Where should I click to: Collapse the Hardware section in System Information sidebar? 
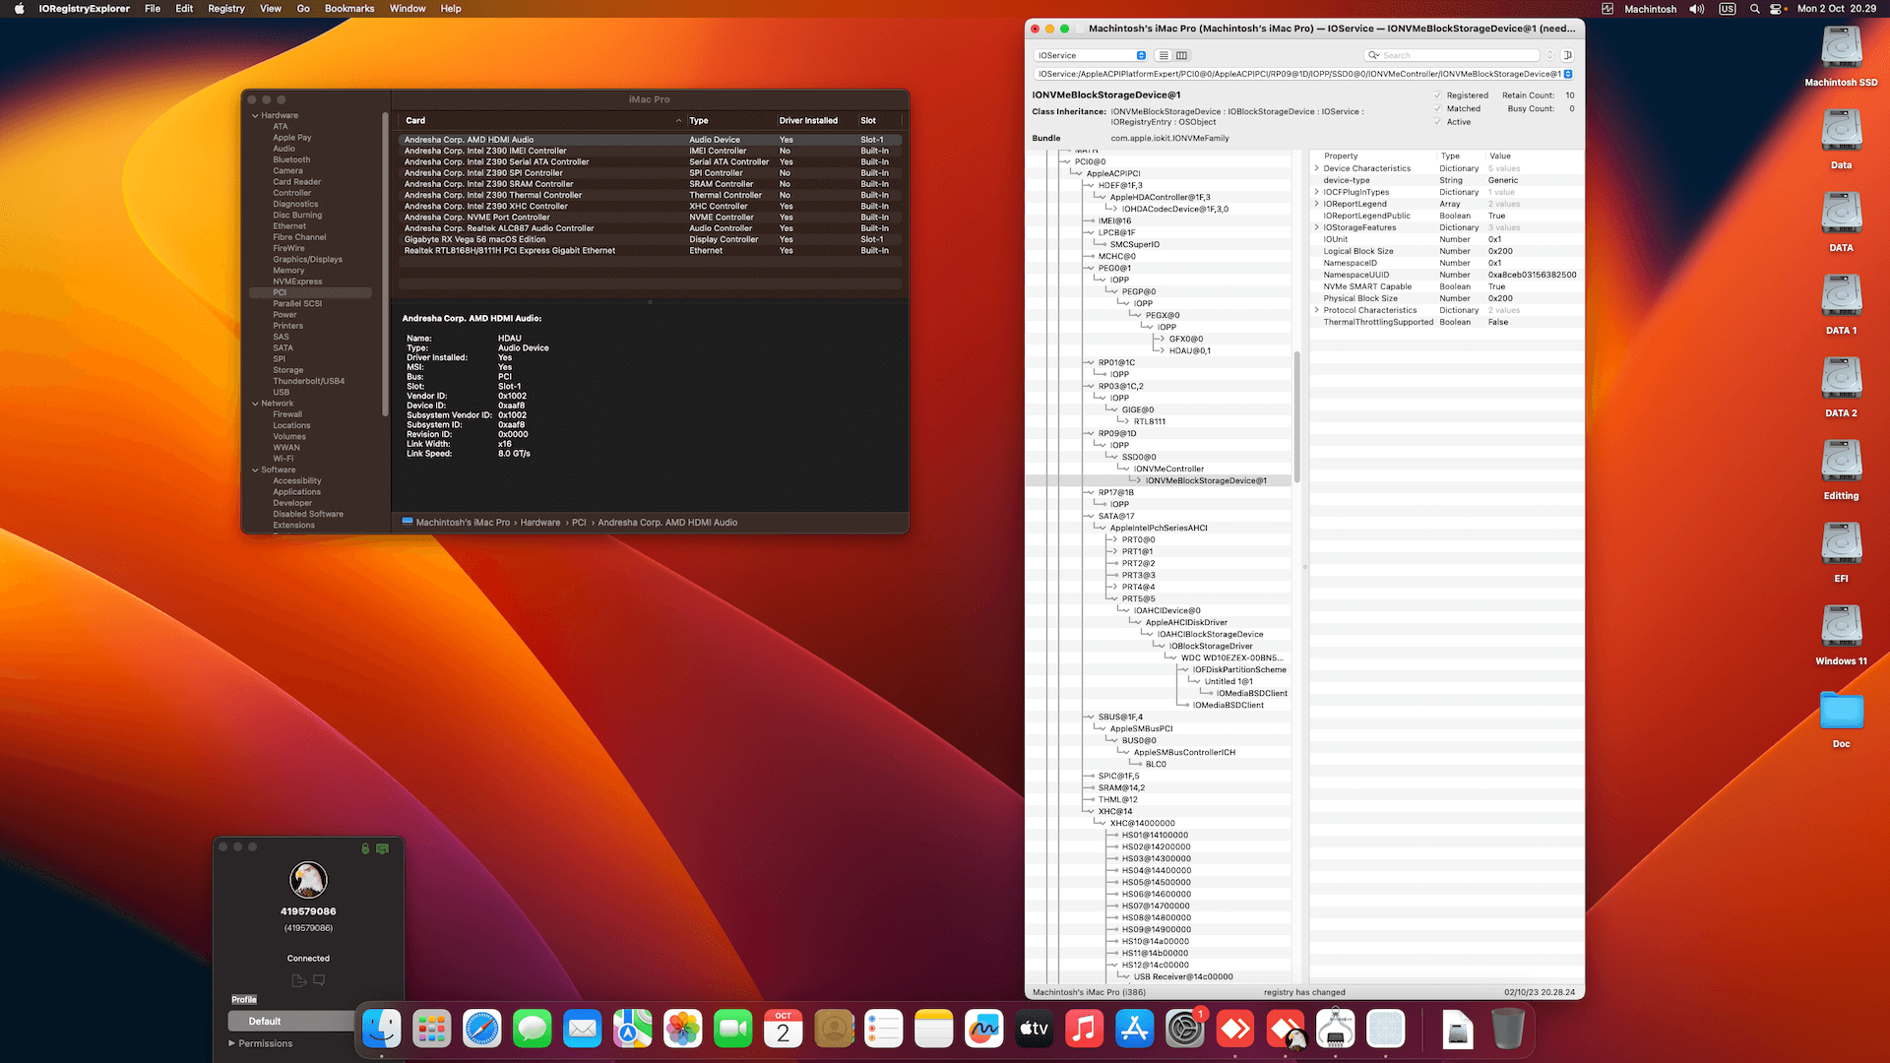pos(255,115)
